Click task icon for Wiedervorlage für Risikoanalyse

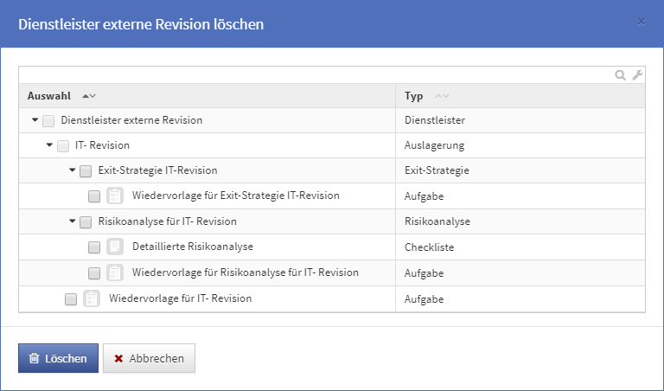pos(115,273)
